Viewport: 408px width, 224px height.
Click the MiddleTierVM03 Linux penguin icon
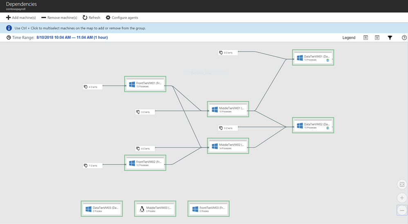pyautogui.click(x=142, y=209)
